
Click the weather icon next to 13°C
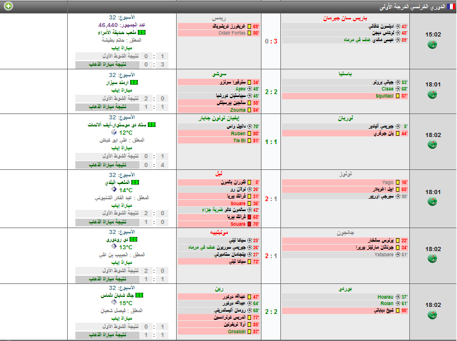pyautogui.click(x=114, y=247)
